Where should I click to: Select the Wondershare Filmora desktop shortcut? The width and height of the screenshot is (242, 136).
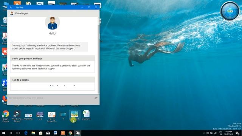click(17, 116)
